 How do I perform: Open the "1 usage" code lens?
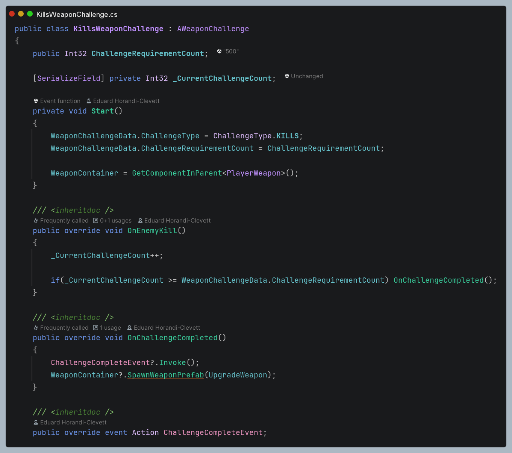coord(111,328)
